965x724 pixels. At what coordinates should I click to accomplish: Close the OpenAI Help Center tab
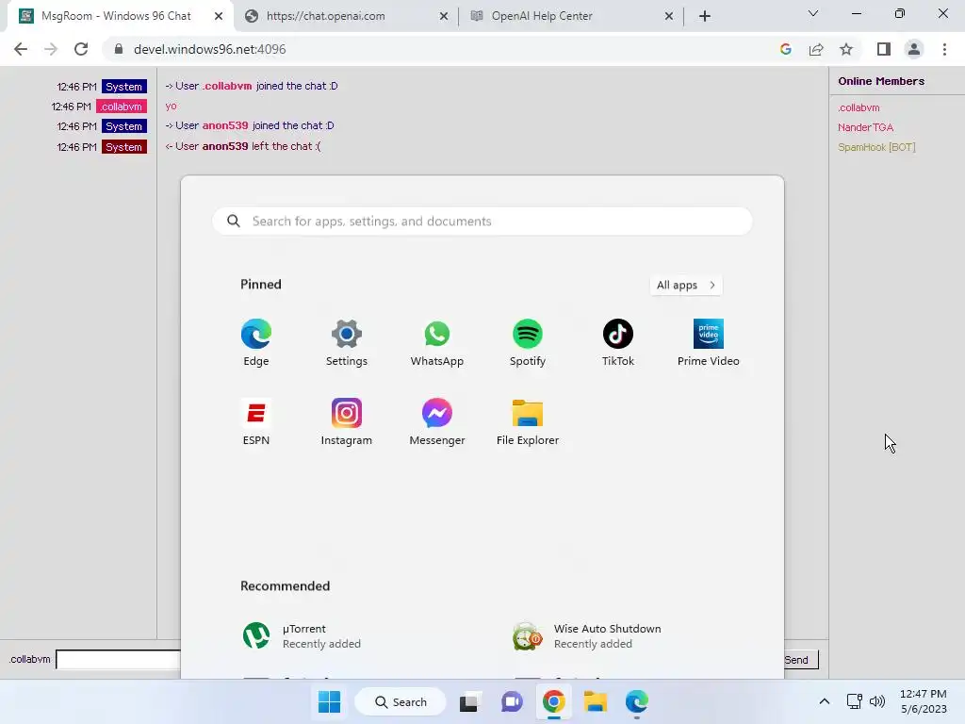click(x=669, y=16)
